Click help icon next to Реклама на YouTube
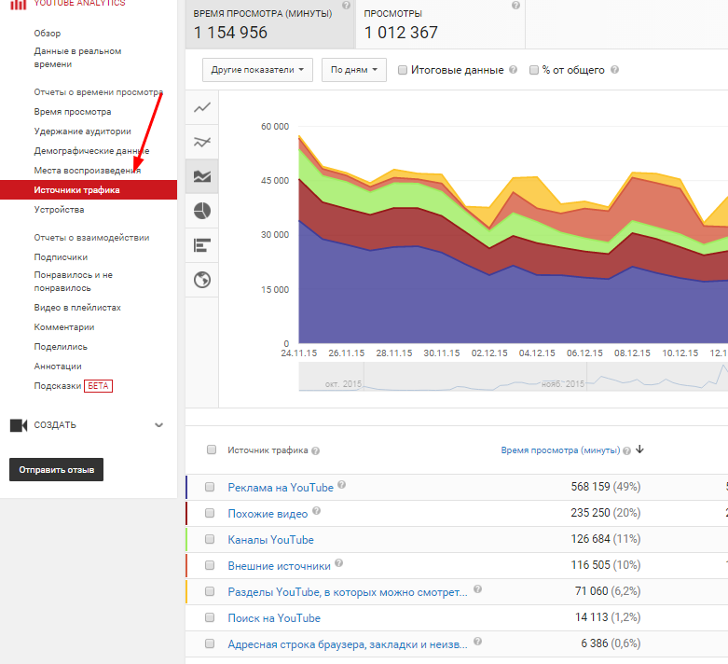The image size is (728, 664). click(342, 485)
